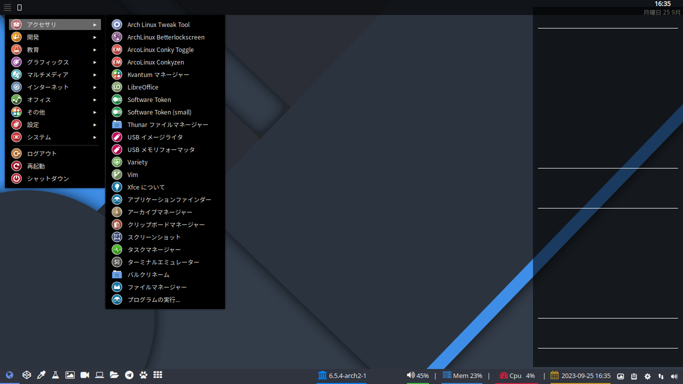Expand the 教育 category
The image size is (683, 384).
[55, 49]
